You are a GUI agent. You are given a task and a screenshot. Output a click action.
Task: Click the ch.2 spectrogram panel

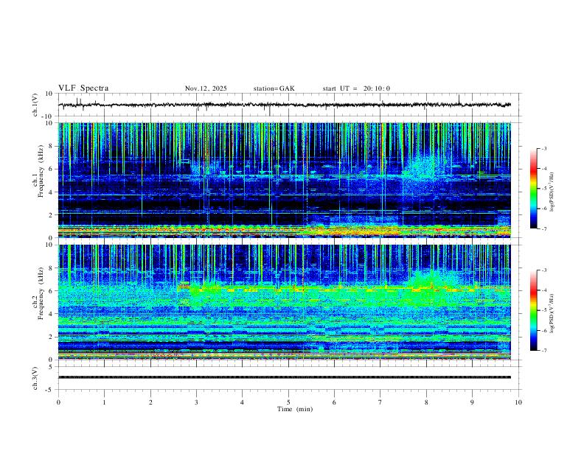285,302
